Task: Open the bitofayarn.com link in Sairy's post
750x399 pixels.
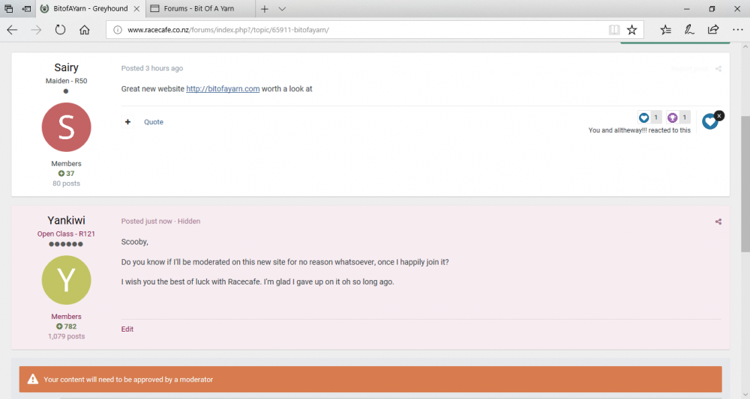Action: point(223,89)
